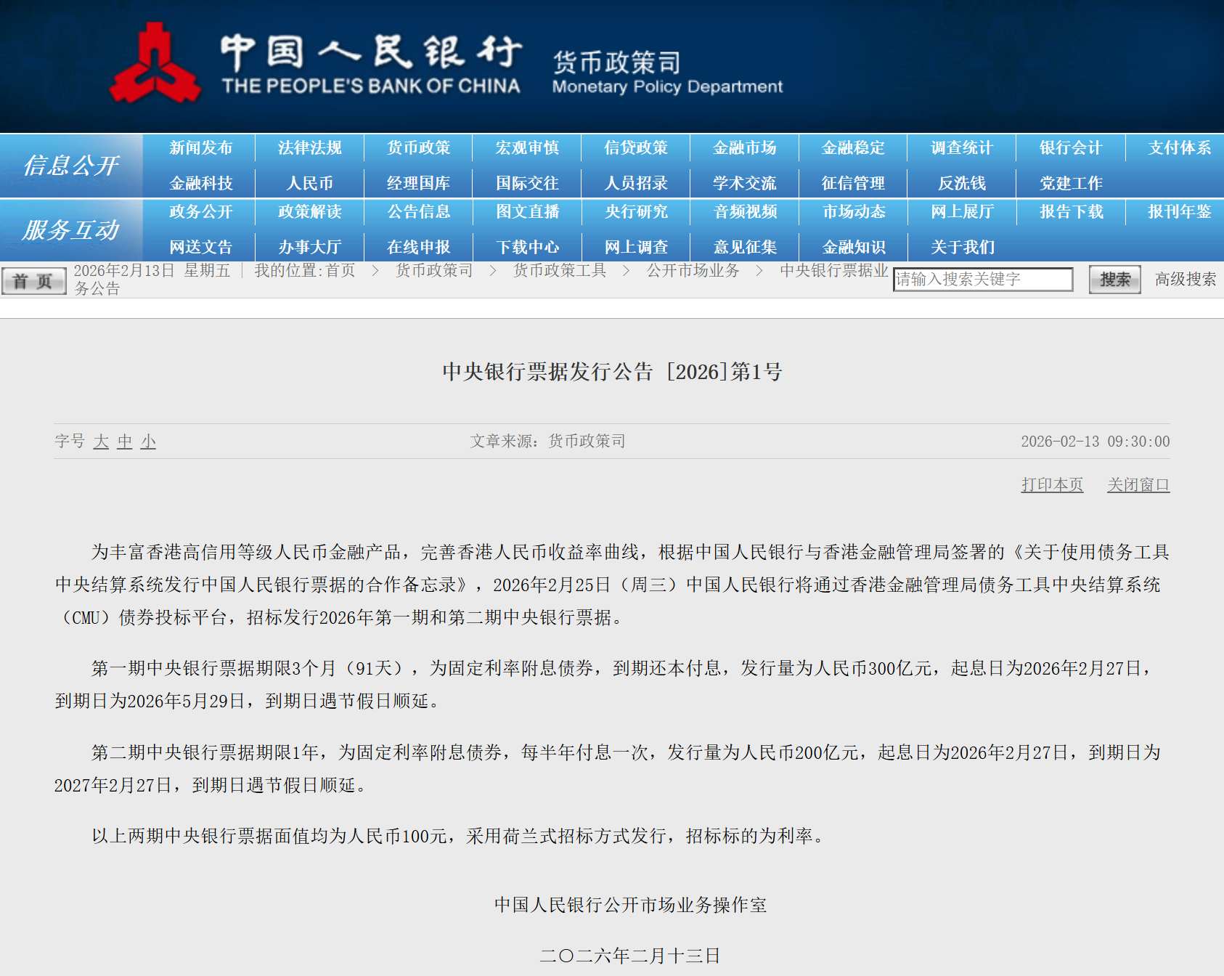Go to 支付体系 navigation item
This screenshot has height=976, width=1224.
coord(1179,148)
